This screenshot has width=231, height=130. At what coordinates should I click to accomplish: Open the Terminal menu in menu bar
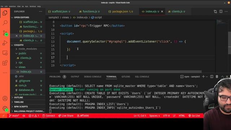point(32,6)
